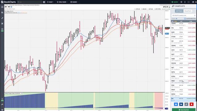Select PRNT row in the chartlist
The image size is (197, 111).
[183, 90]
